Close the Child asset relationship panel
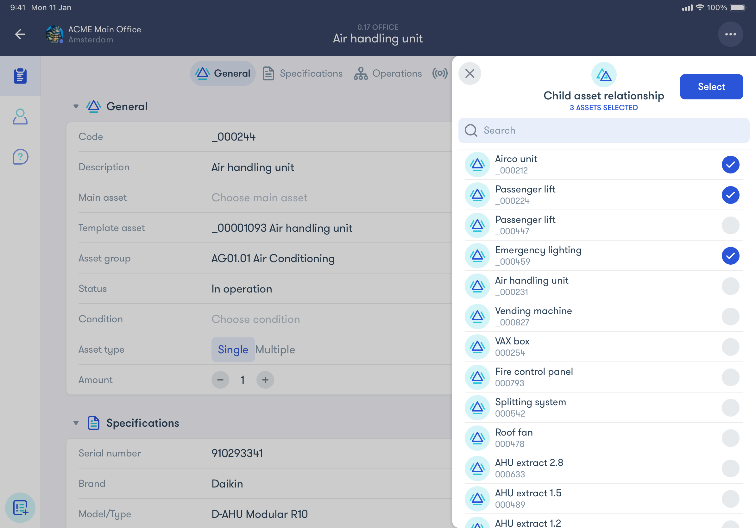756x528 pixels. point(469,73)
